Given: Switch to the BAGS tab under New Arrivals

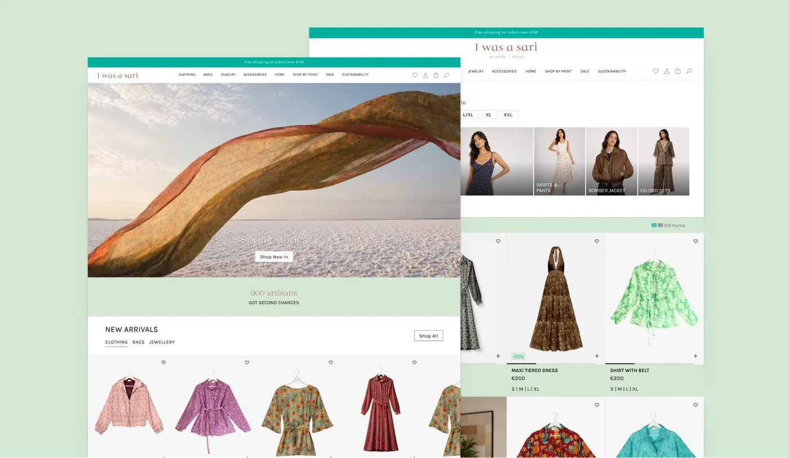Looking at the screenshot, I should (x=139, y=342).
